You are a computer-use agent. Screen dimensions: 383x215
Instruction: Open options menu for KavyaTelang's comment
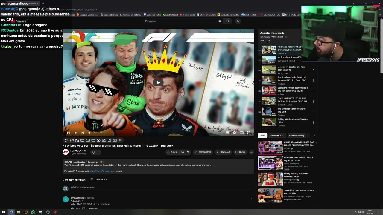pyautogui.click(x=251, y=199)
